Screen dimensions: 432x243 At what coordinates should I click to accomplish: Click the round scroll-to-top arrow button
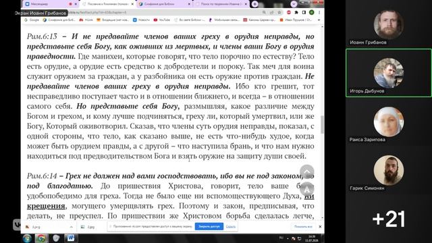(x=306, y=172)
